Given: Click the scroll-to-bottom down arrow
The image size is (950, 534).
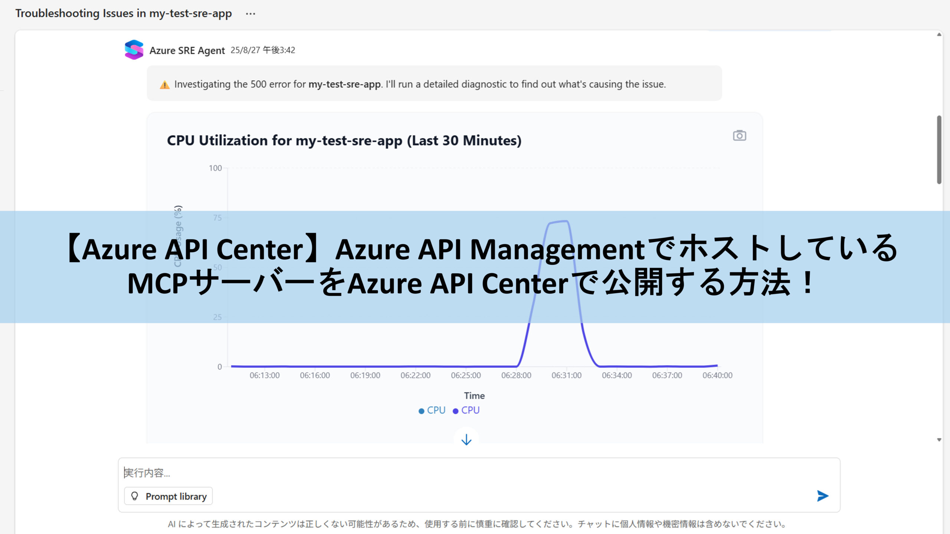Looking at the screenshot, I should coord(466,439).
